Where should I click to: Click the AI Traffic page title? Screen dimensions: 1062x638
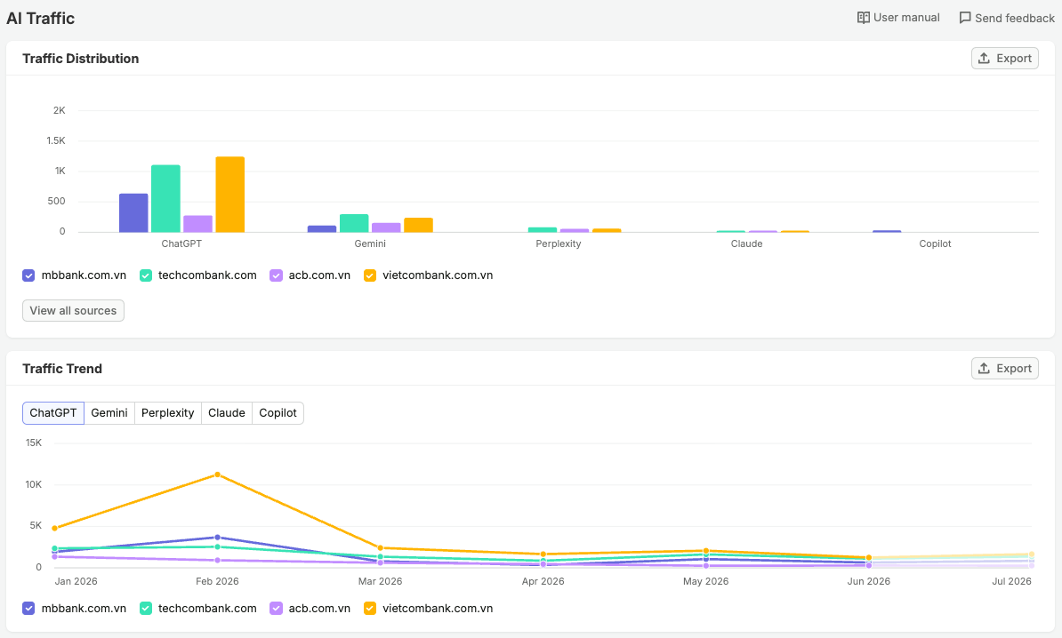pos(41,19)
